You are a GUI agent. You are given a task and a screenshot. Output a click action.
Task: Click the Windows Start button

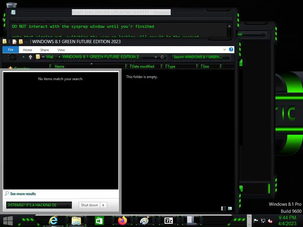pyautogui.click(x=8, y=221)
